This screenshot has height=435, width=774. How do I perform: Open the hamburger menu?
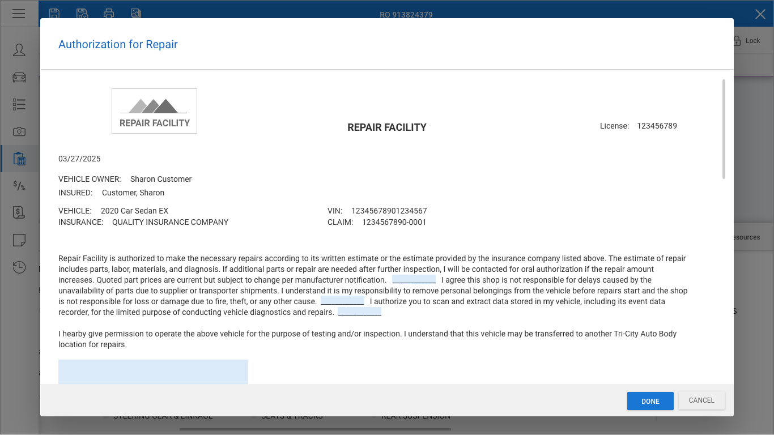click(x=19, y=14)
